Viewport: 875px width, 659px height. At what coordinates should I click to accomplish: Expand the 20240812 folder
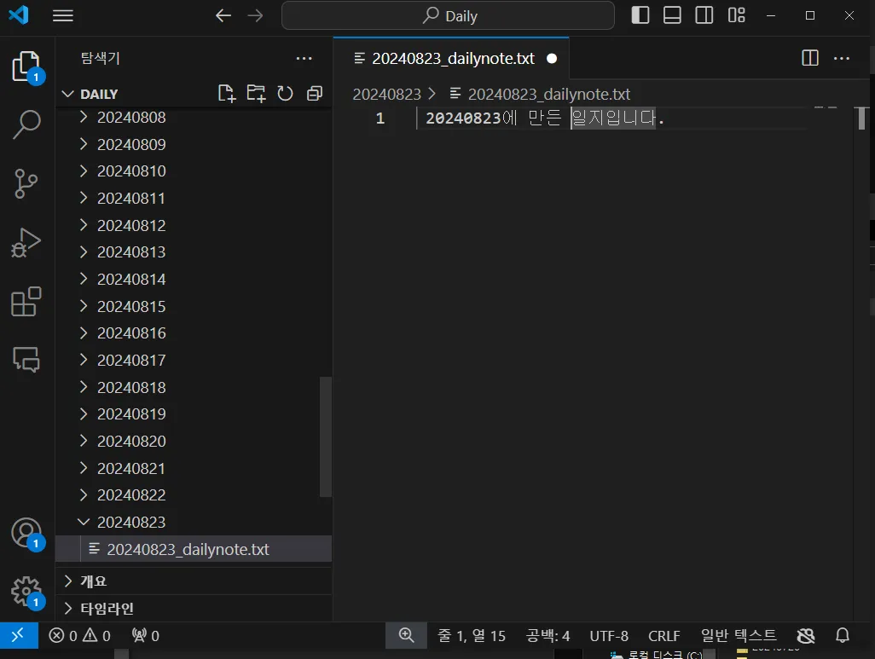(194, 225)
